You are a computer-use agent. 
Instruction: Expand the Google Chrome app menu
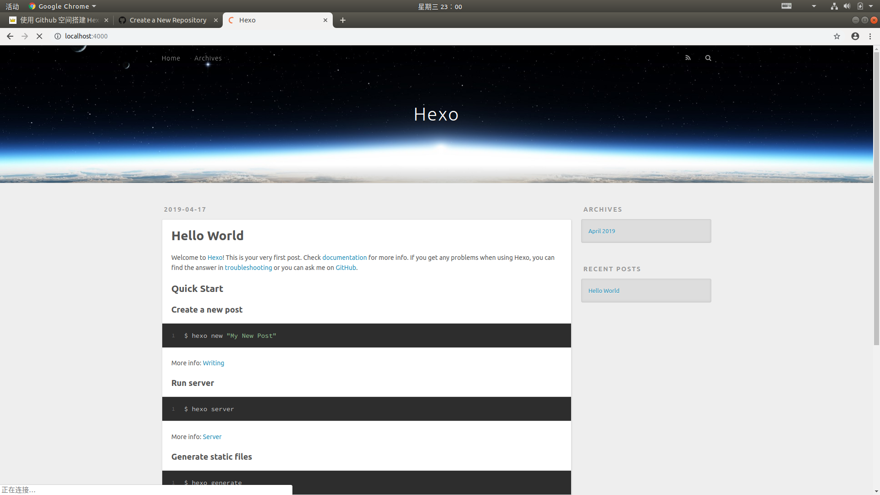point(63,6)
